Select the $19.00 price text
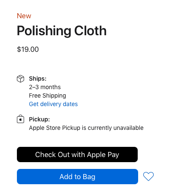This screenshot has height=191, width=196. click(28, 49)
